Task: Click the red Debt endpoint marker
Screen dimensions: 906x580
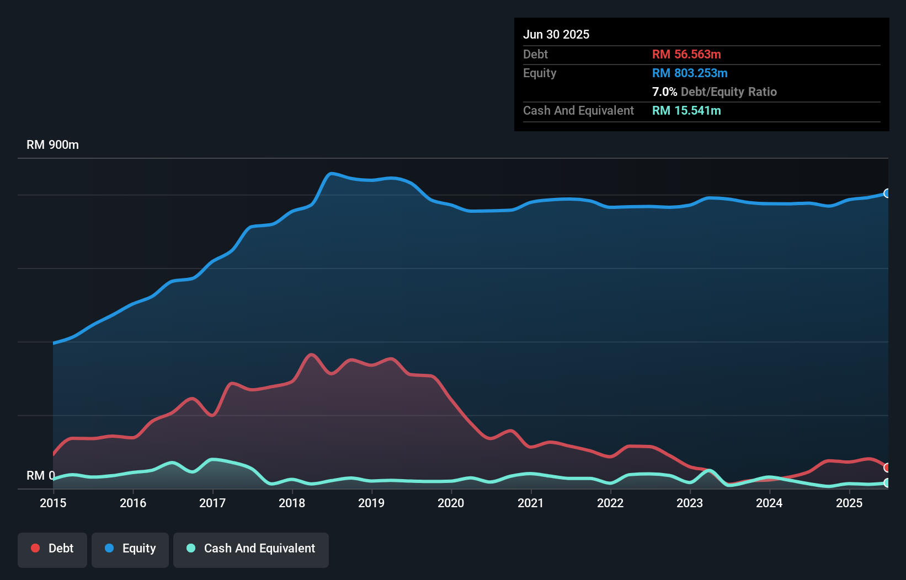Action: (x=887, y=468)
